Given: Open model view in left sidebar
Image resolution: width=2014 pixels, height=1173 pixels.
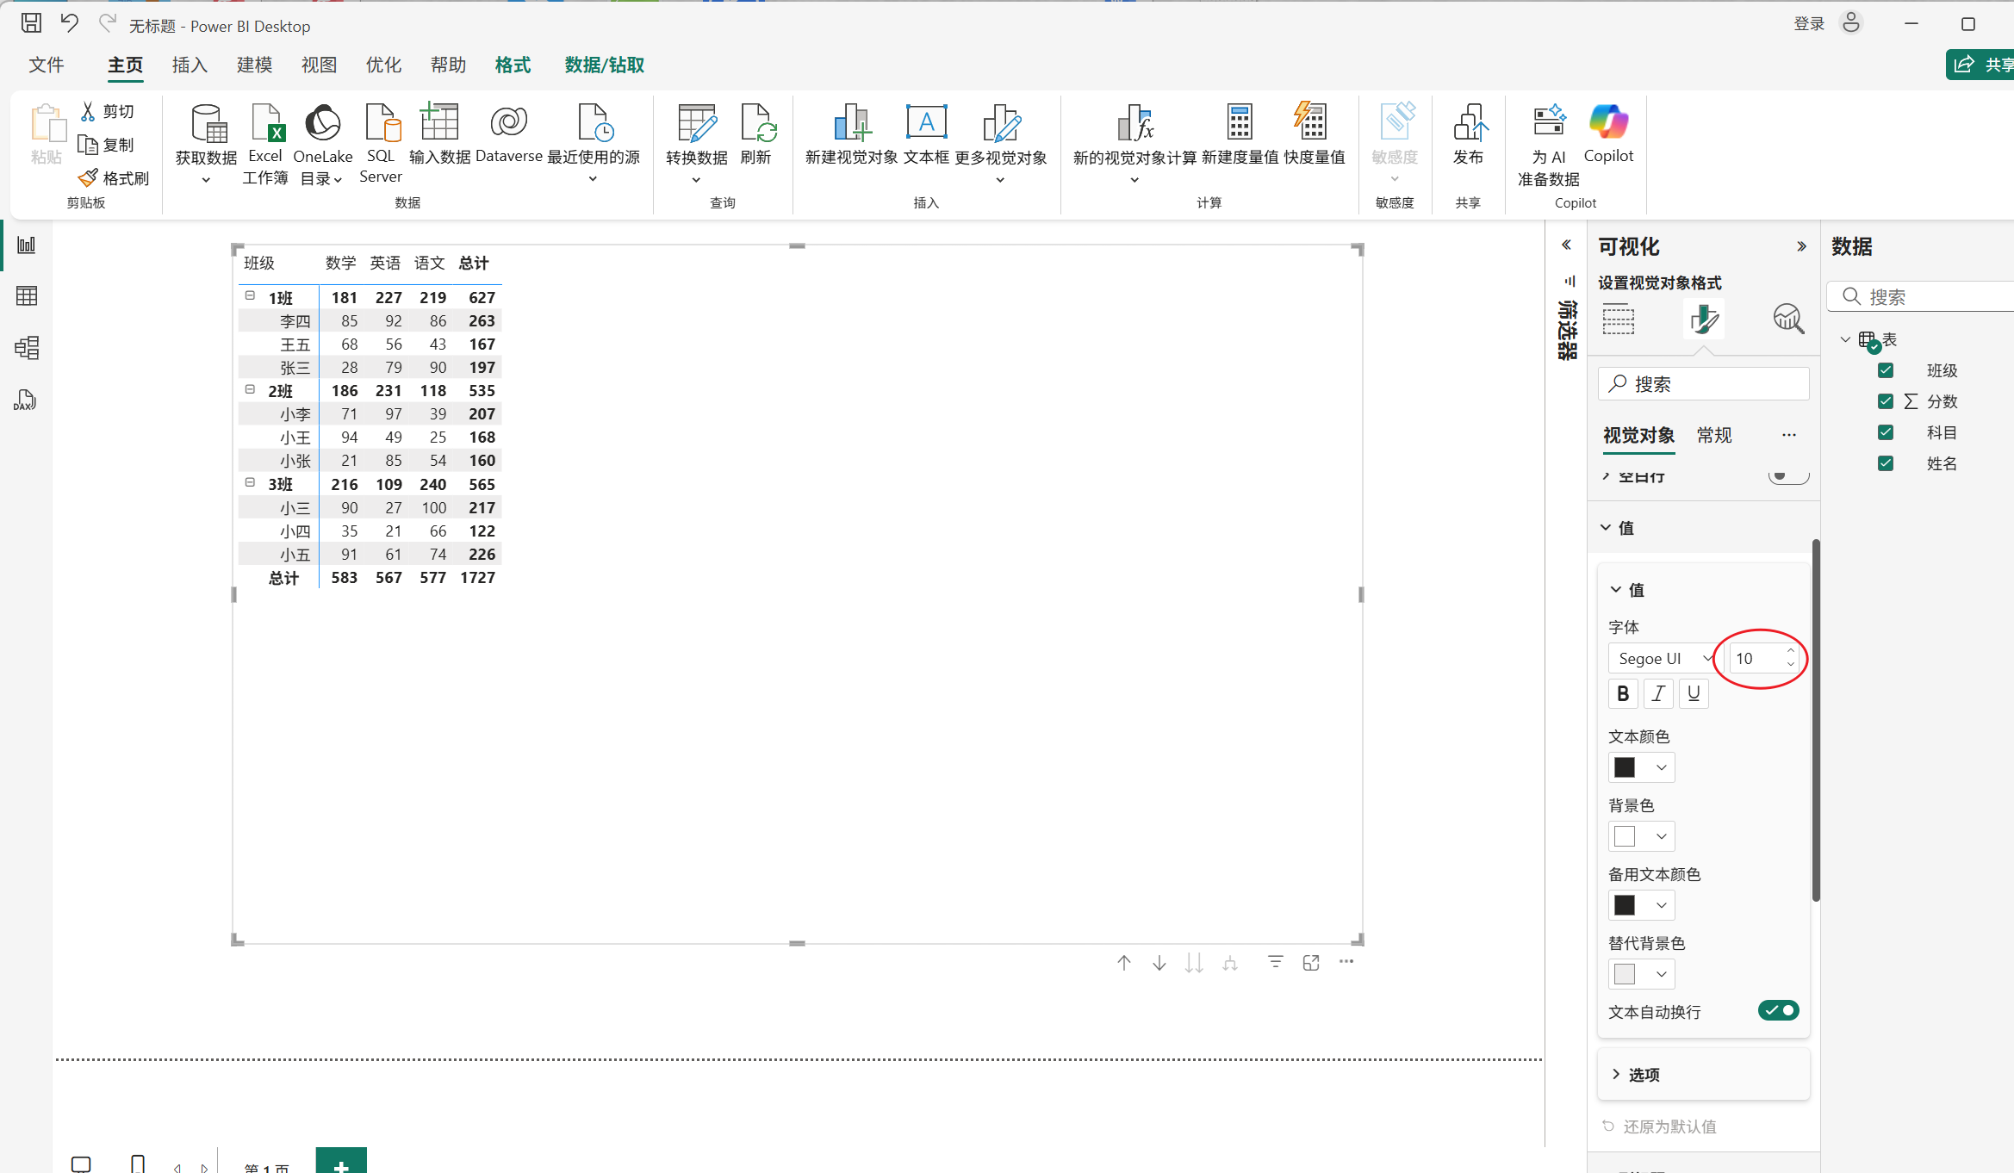Looking at the screenshot, I should tap(27, 348).
